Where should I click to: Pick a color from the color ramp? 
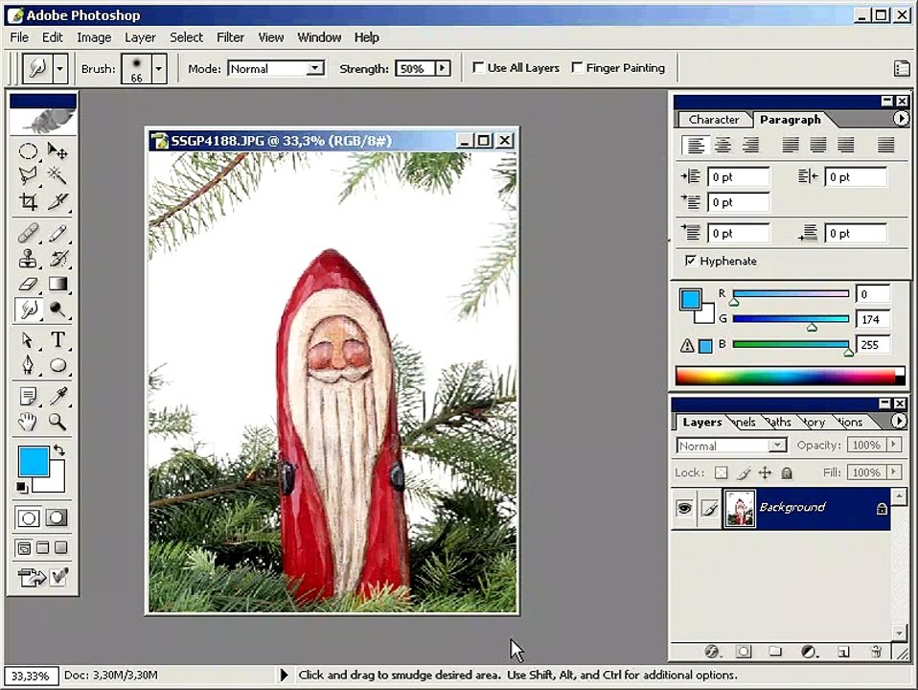click(790, 376)
